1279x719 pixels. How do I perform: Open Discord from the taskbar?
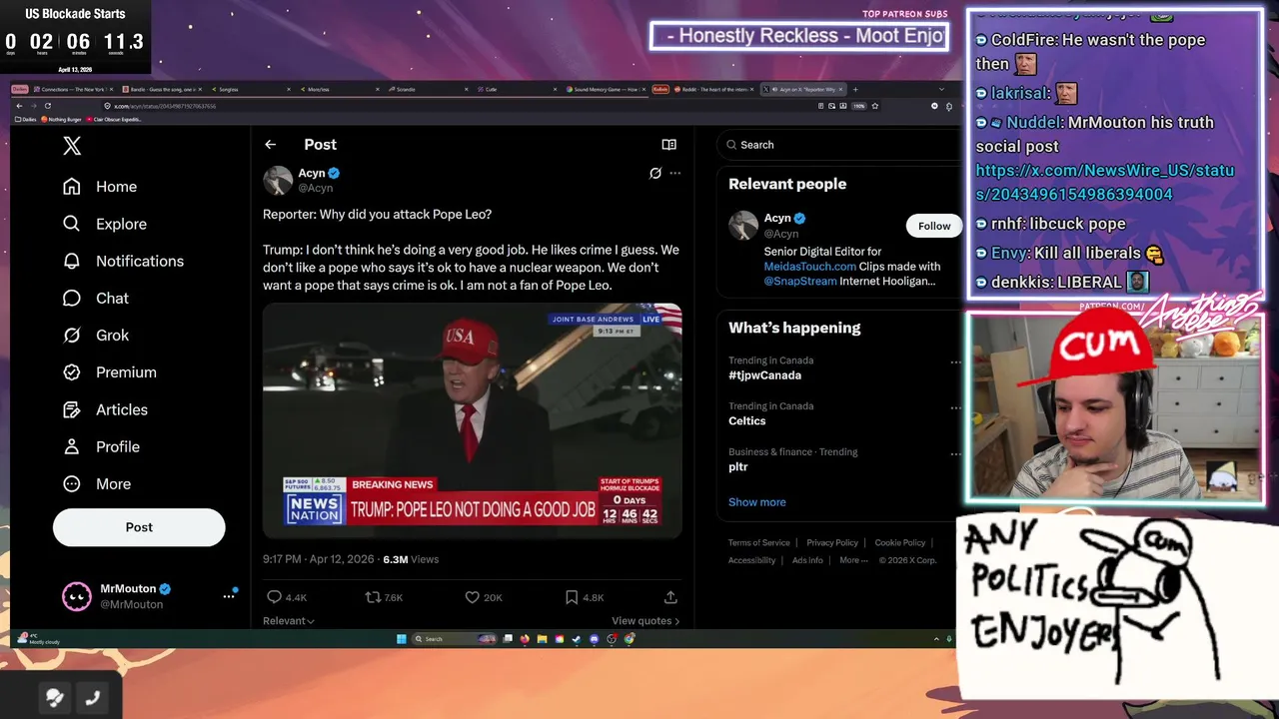point(594,639)
